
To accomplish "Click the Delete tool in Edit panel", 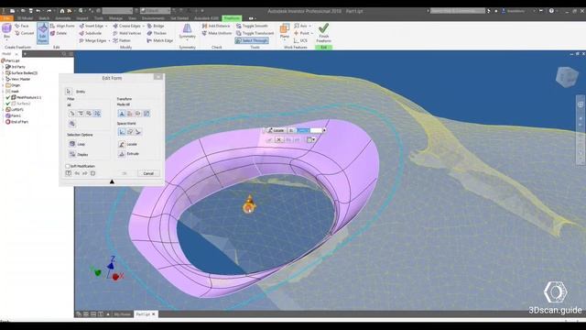I will click(59, 33).
